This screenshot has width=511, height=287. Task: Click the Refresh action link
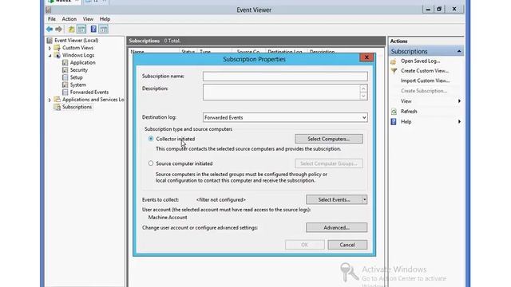[409, 112]
